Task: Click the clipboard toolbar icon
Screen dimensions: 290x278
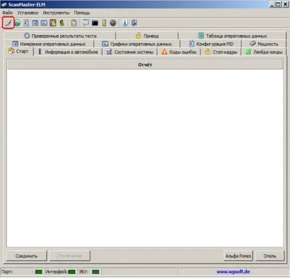Action: [74, 23]
